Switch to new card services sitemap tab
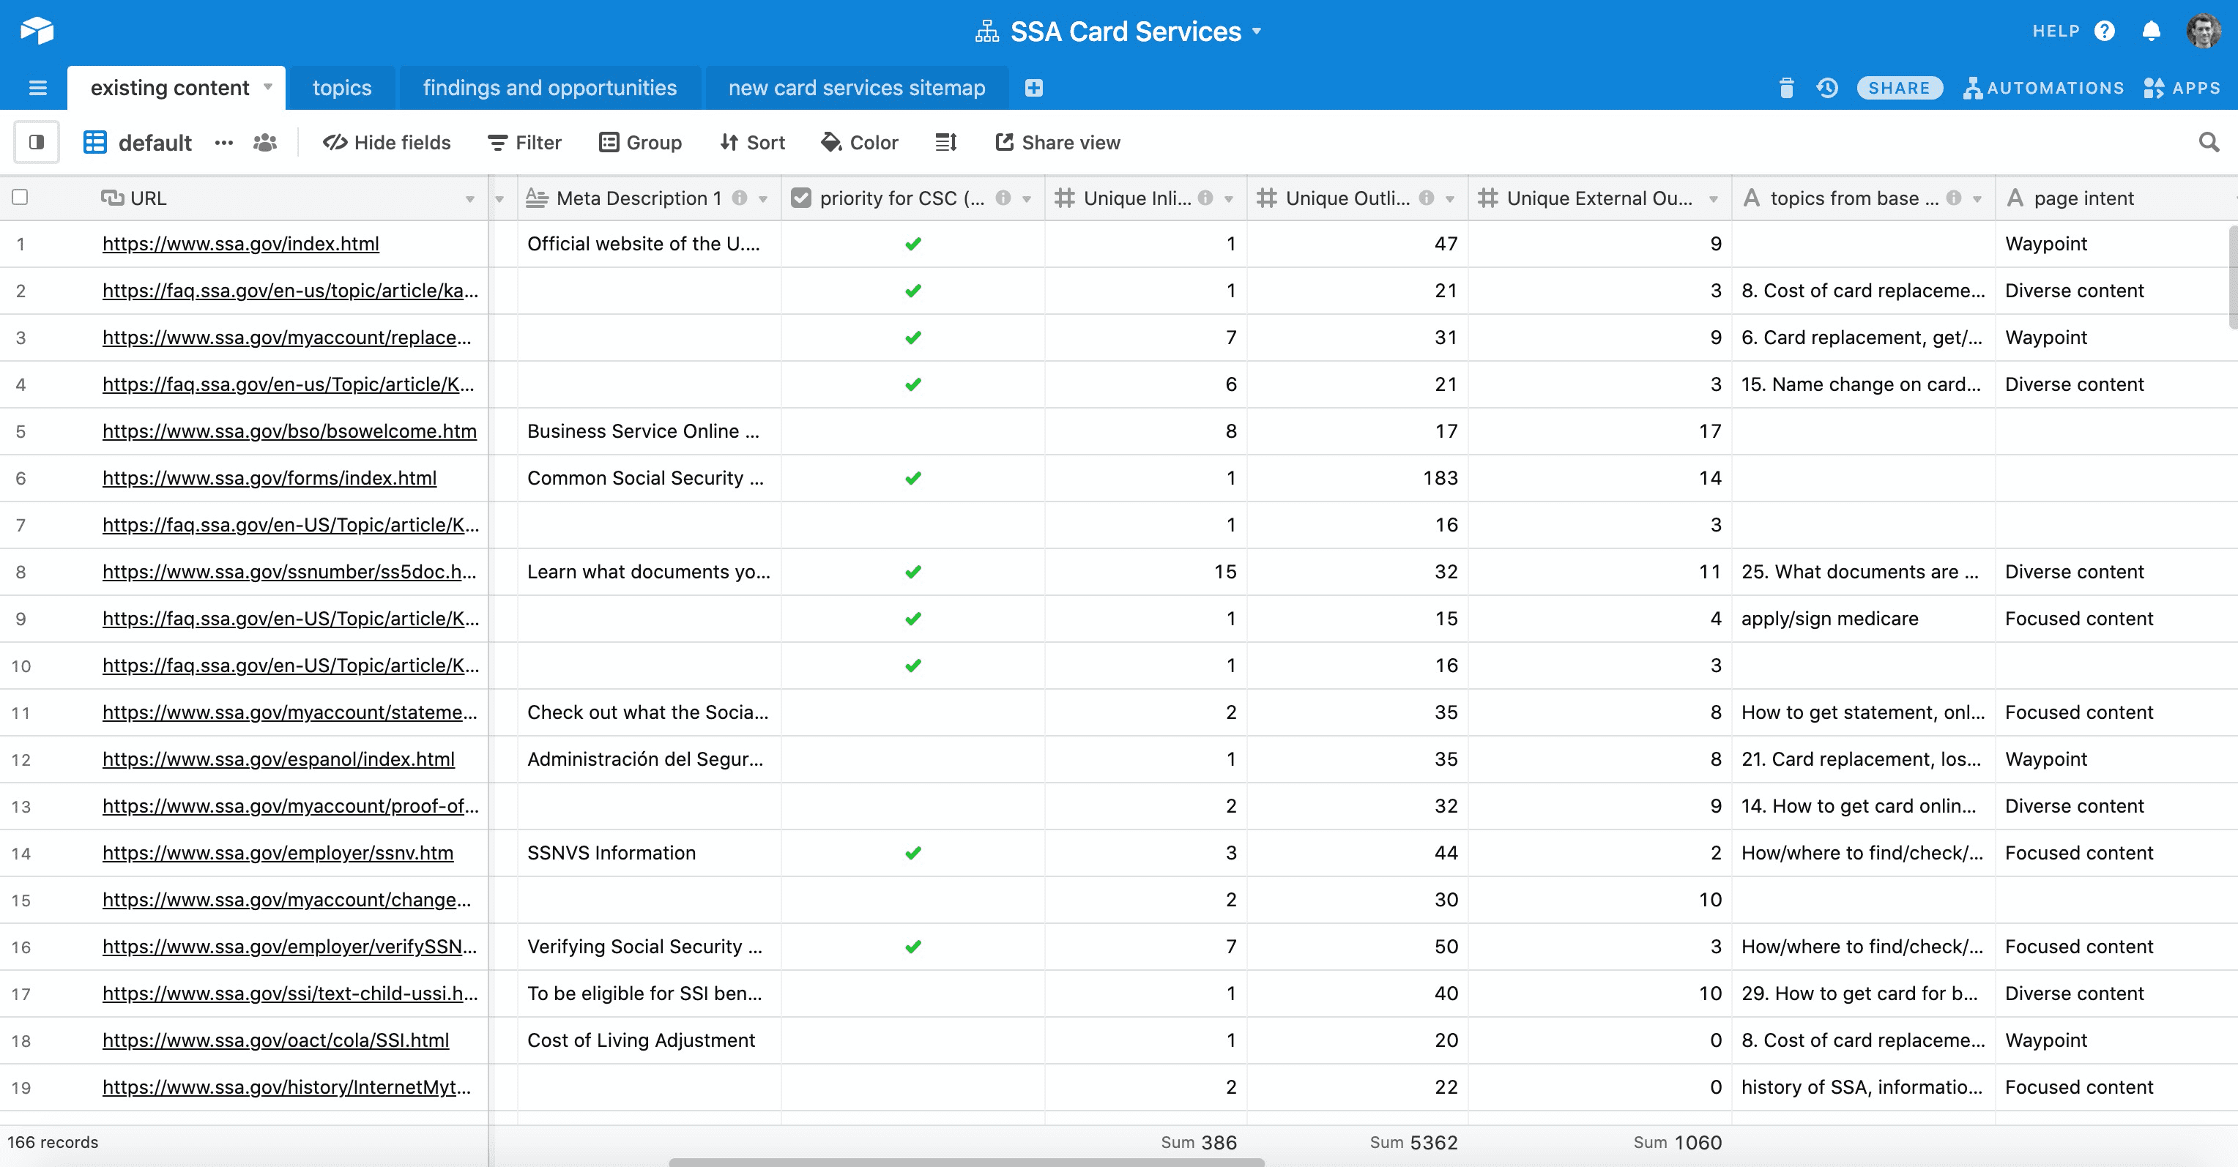Image resolution: width=2238 pixels, height=1167 pixels. point(857,88)
